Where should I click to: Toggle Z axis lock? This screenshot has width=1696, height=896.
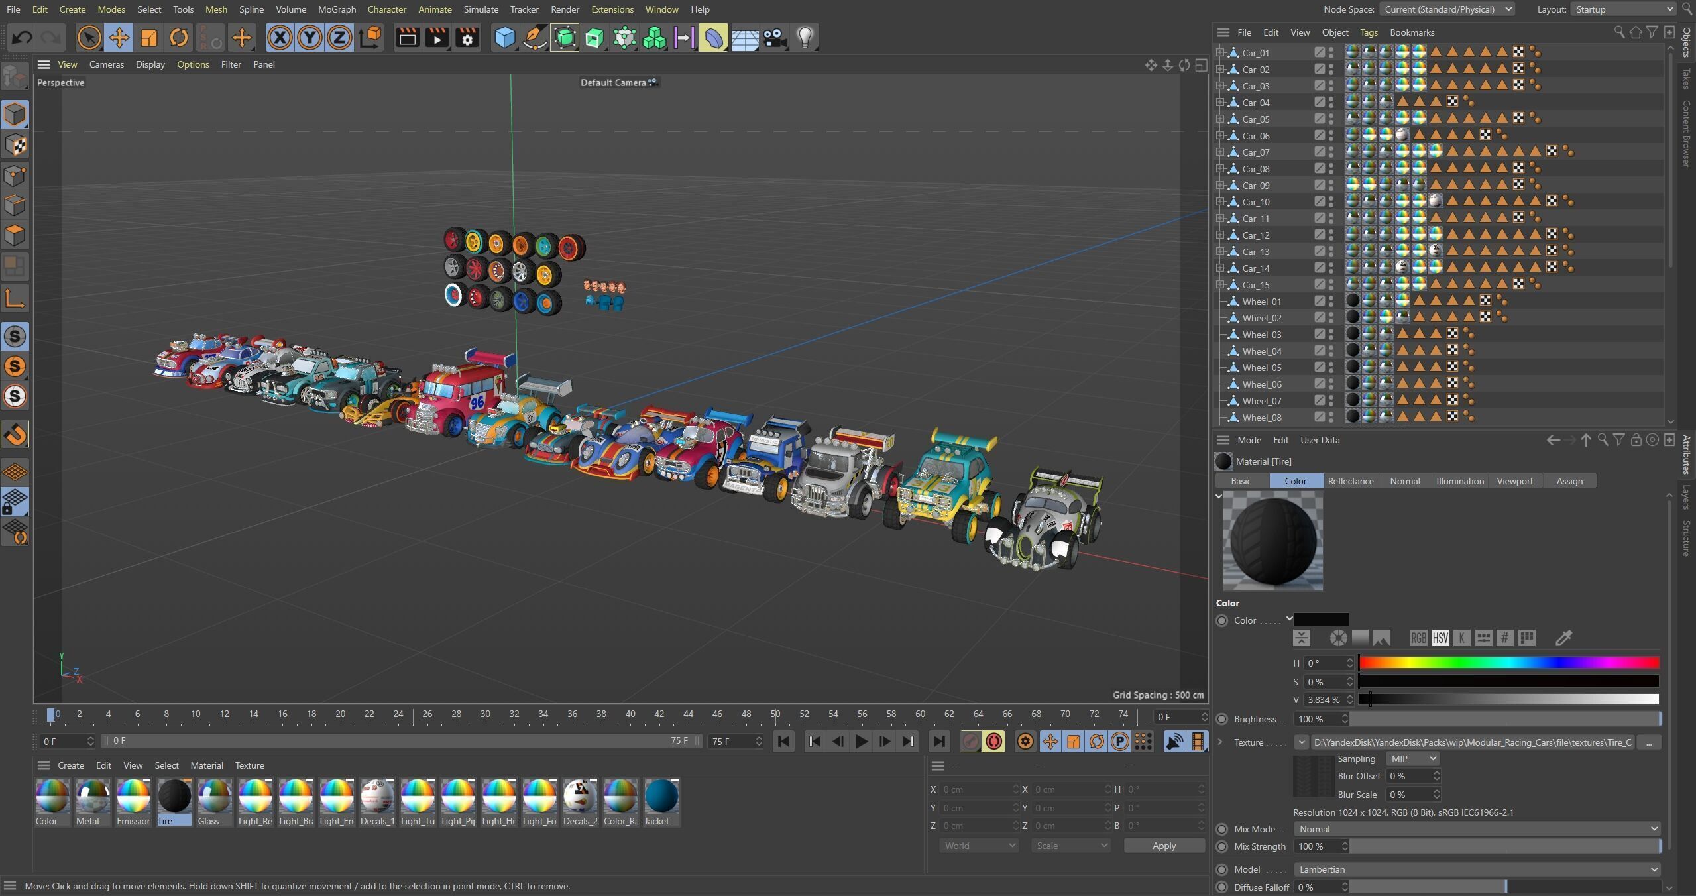click(x=339, y=38)
